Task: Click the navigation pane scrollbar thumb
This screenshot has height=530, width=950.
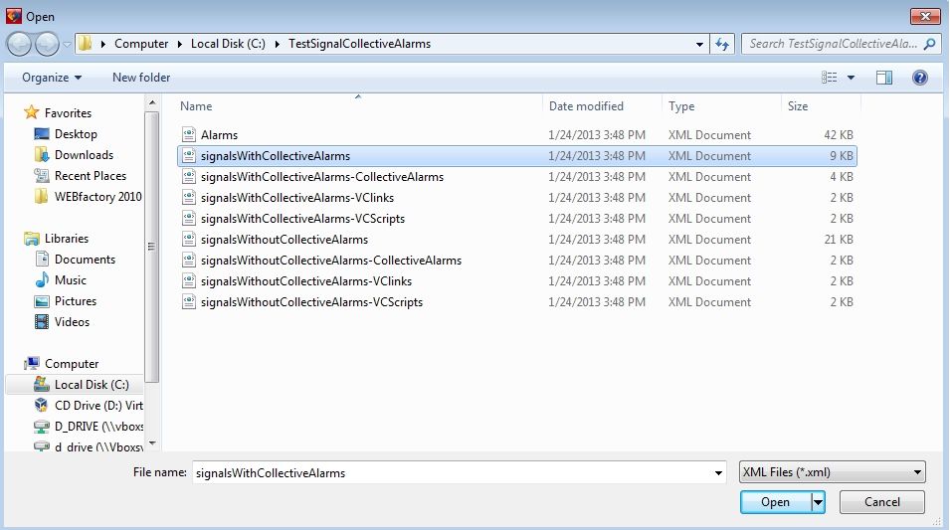Action: [x=152, y=248]
